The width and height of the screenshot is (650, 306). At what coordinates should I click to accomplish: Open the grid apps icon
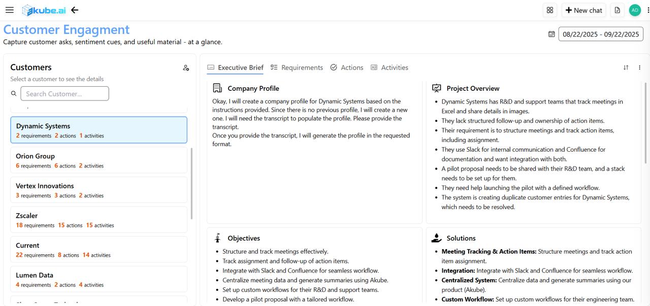pos(549,10)
